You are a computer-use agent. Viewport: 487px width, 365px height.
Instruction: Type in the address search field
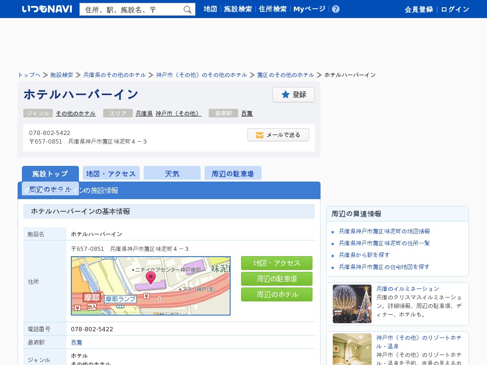pyautogui.click(x=132, y=10)
